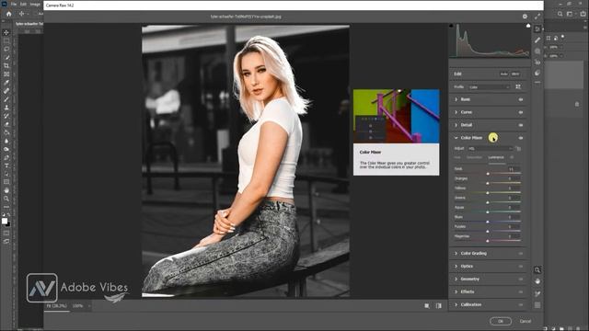Toggle Curve panel visibility eye
This screenshot has width=589, height=331.
click(x=521, y=112)
